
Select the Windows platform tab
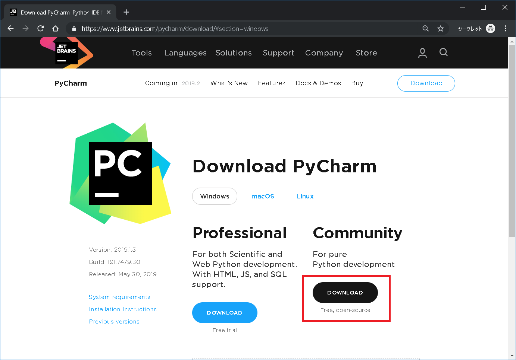click(x=215, y=196)
